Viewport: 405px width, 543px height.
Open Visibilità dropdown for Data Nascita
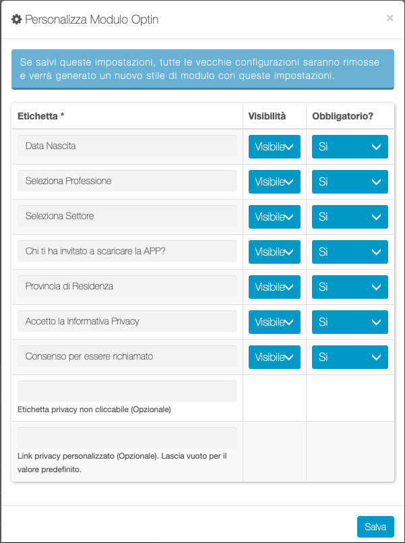274,146
